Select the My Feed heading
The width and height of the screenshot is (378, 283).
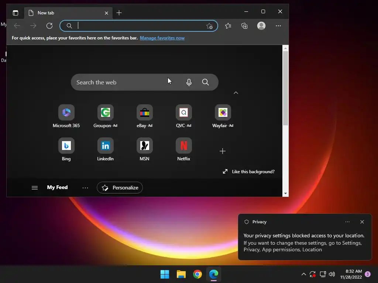click(57, 188)
